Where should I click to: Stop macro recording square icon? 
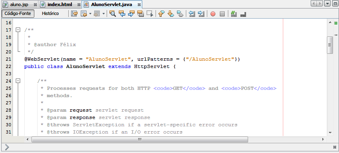pyautogui.click(x=222, y=14)
